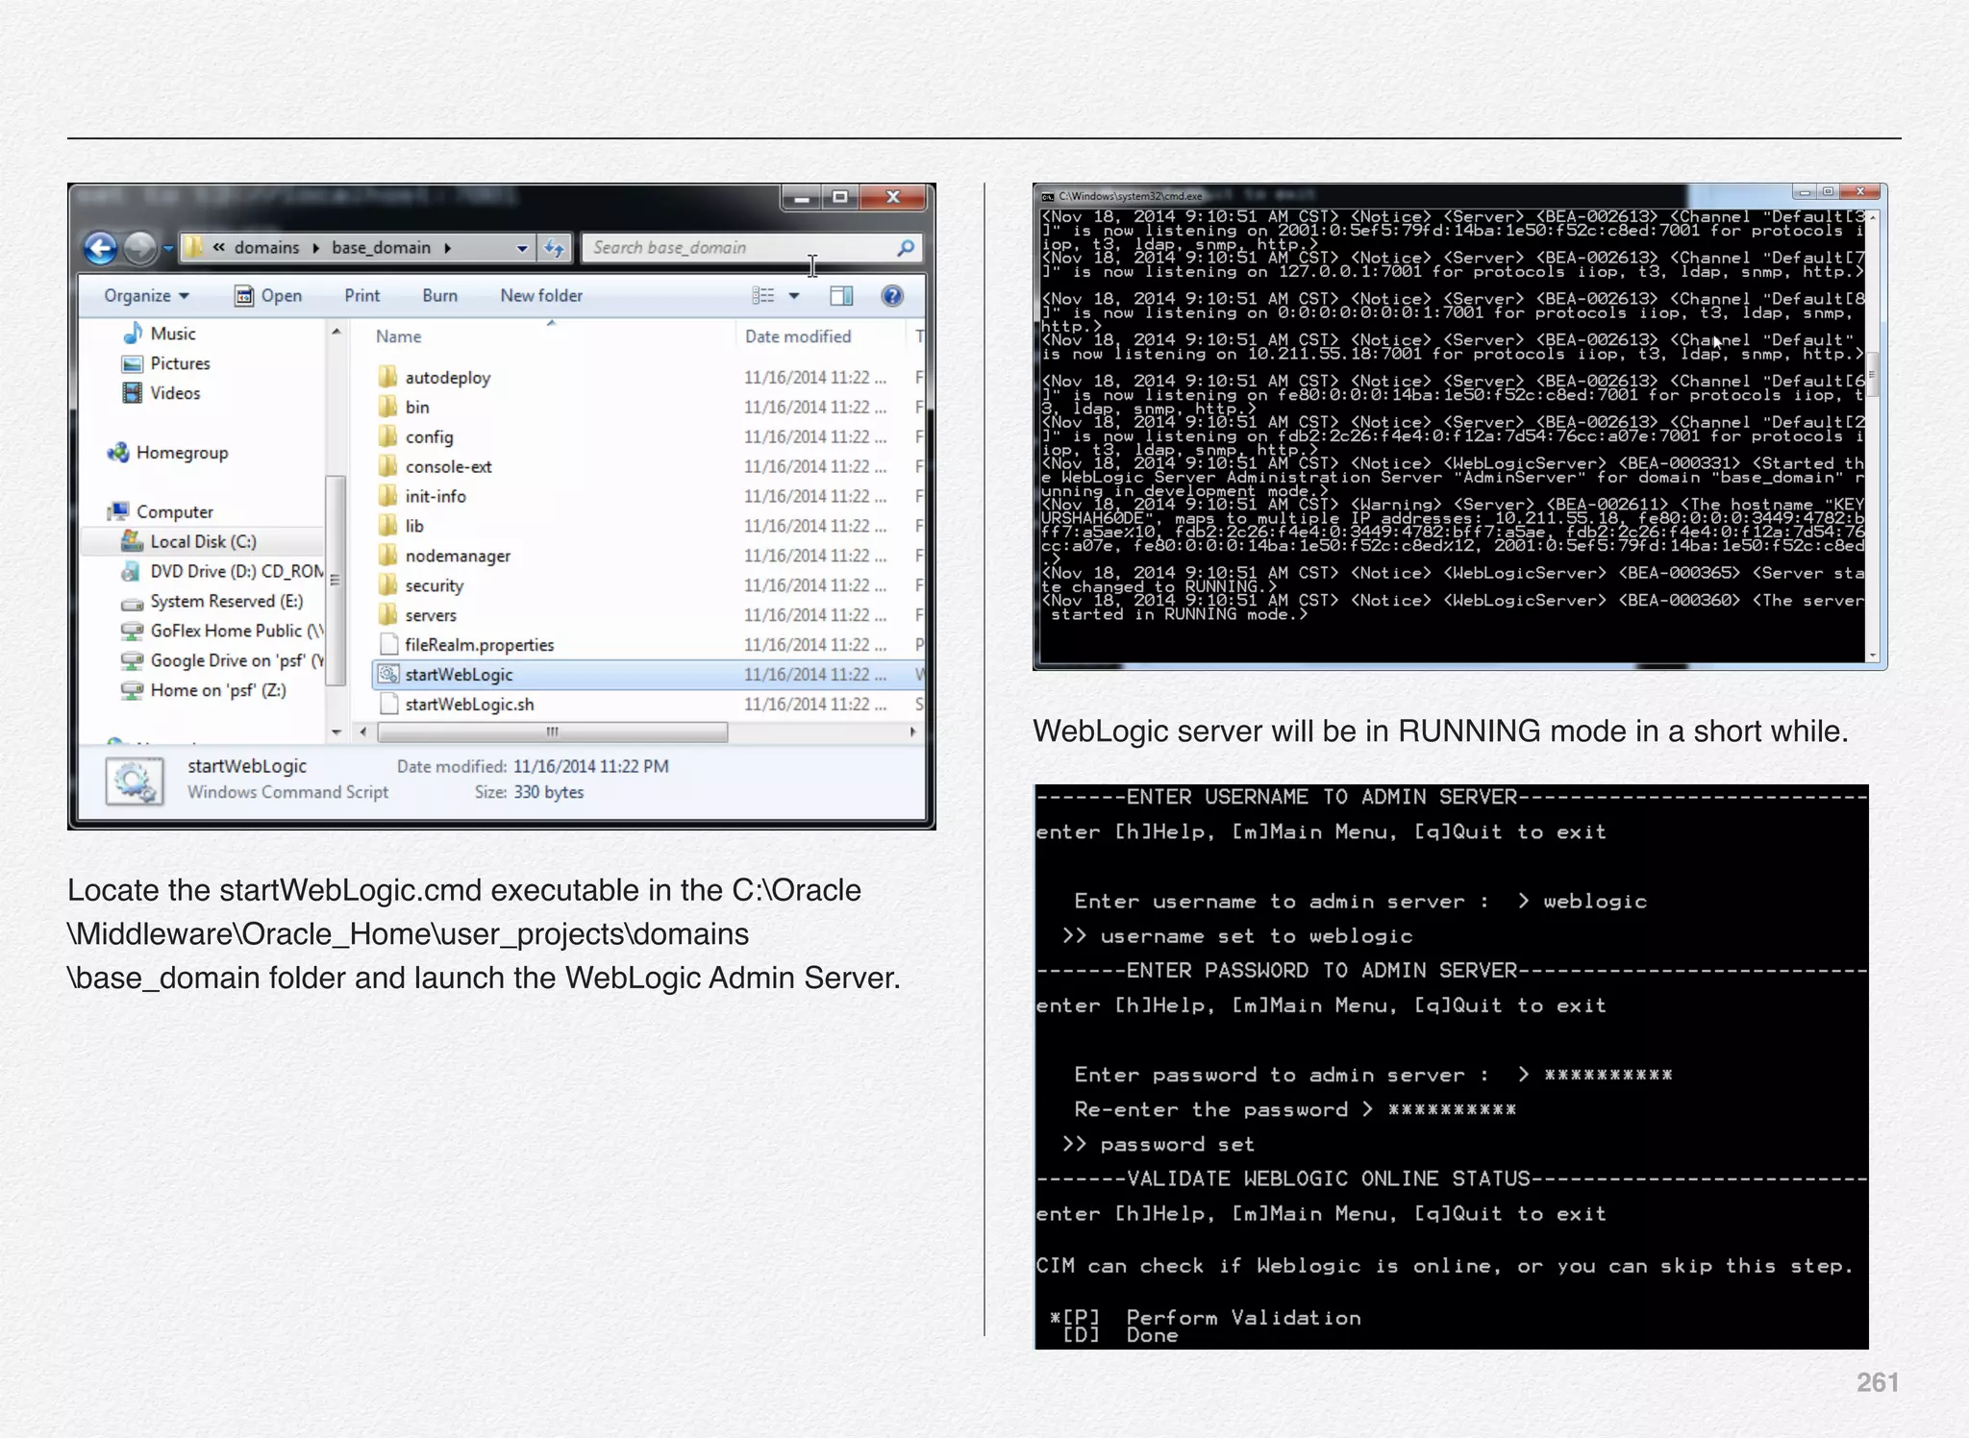Select Computer in the navigation pane
The height and width of the screenshot is (1438, 1969).
click(x=162, y=512)
